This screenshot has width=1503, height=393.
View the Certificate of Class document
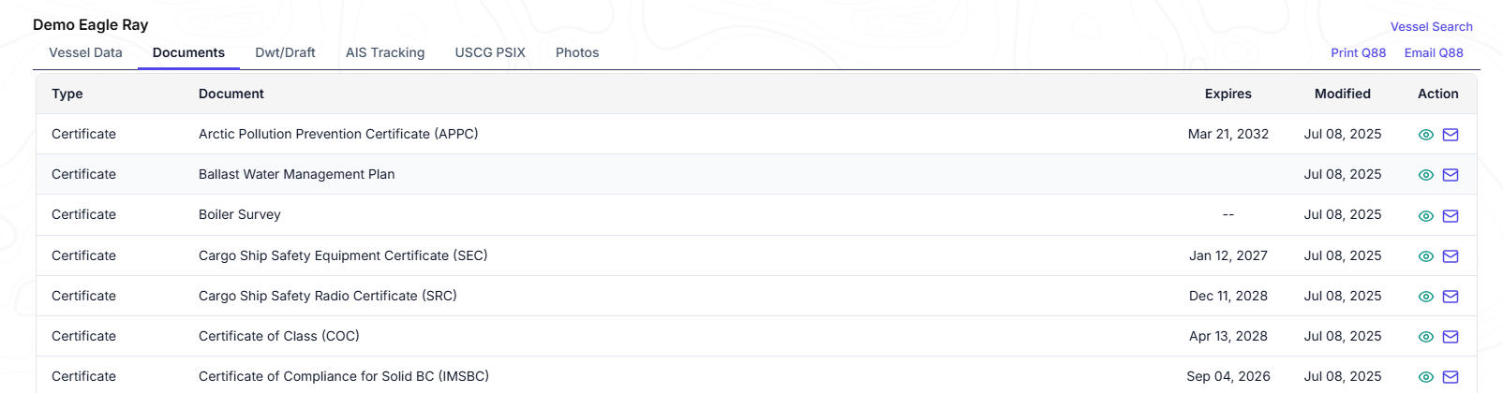tap(1426, 337)
